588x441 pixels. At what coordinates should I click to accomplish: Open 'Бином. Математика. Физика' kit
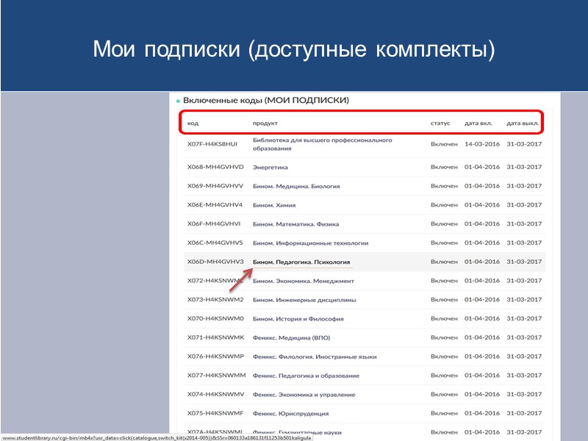(x=295, y=224)
